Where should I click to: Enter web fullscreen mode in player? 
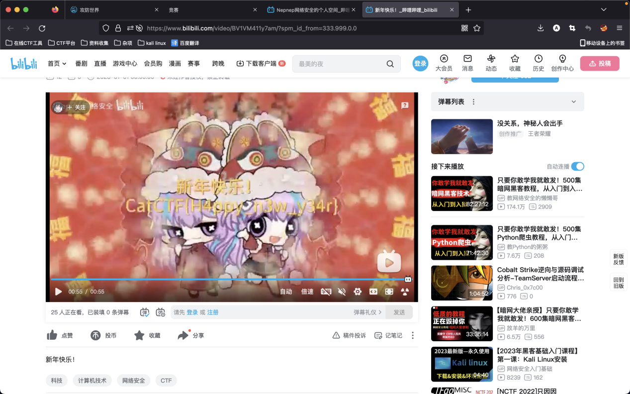[373, 292]
